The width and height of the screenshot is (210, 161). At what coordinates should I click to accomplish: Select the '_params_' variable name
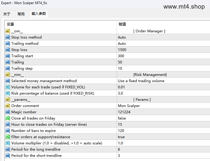coord(21,100)
